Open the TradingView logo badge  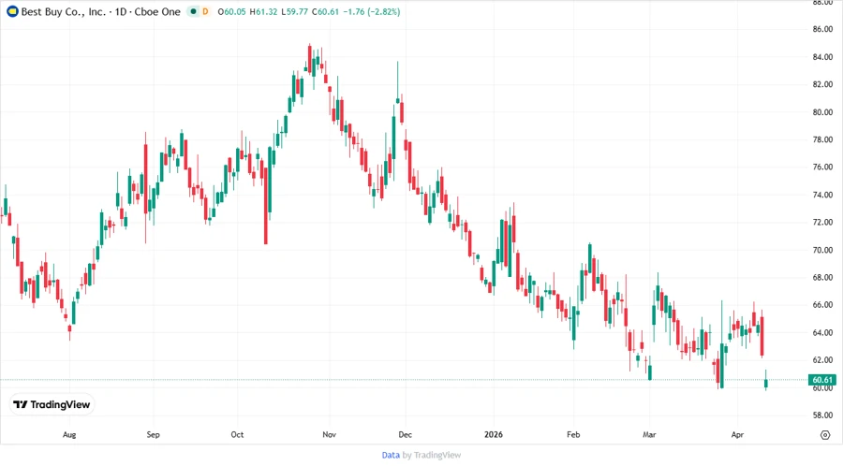tap(52, 405)
